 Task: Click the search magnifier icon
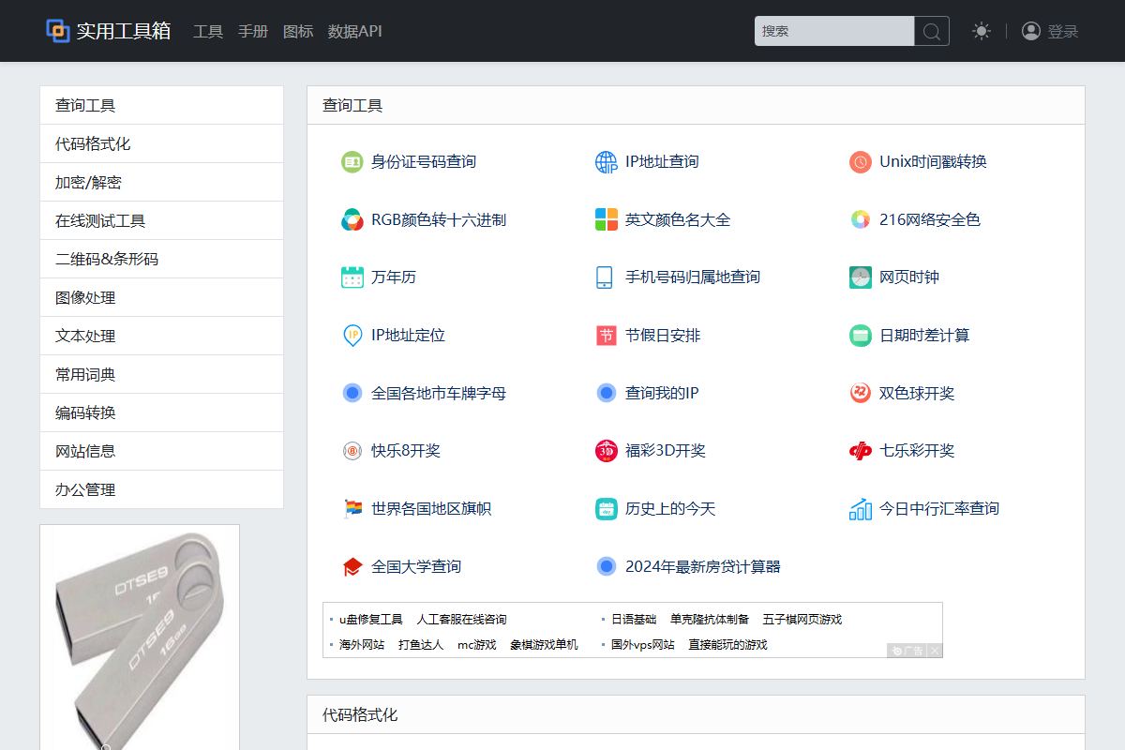931,31
